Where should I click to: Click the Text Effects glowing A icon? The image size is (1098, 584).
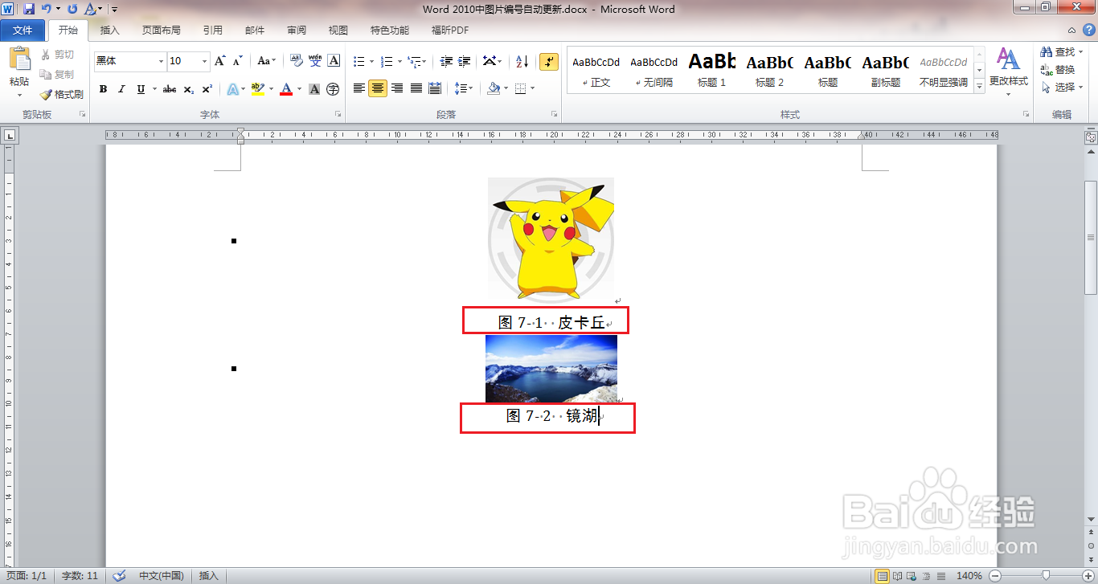pyautogui.click(x=231, y=89)
